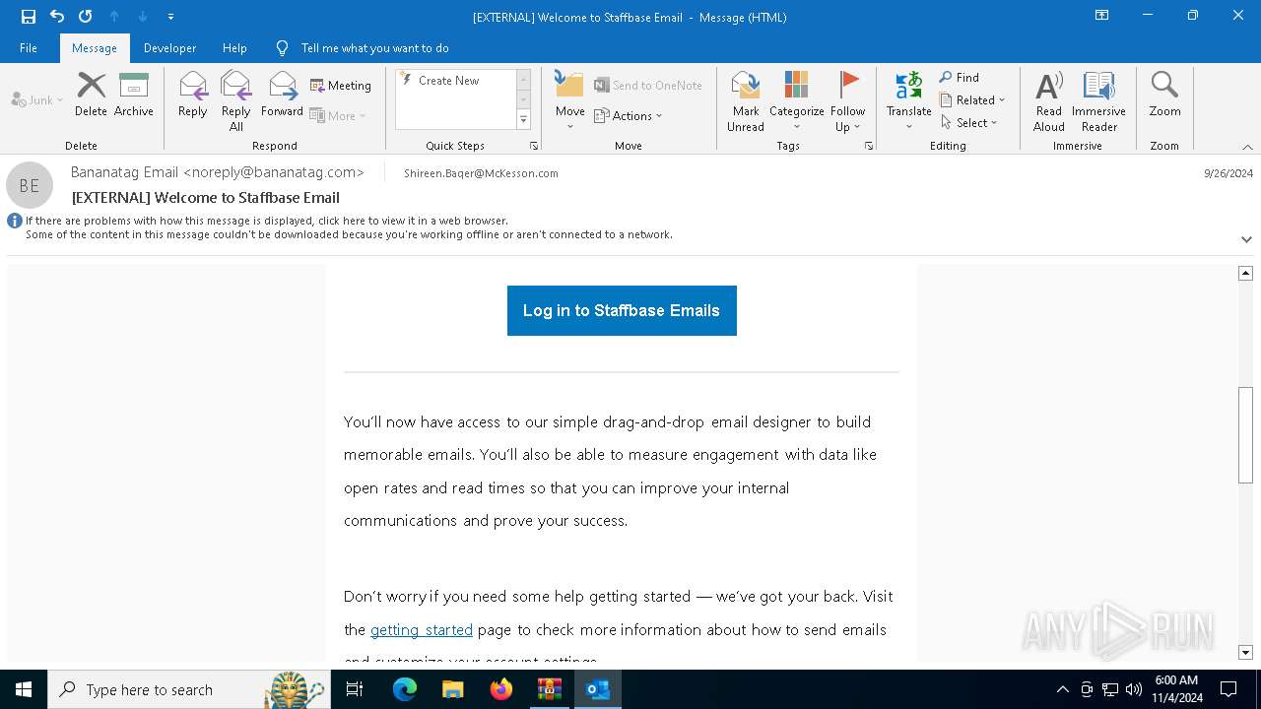Open the Zoom dialog

[x=1164, y=95]
